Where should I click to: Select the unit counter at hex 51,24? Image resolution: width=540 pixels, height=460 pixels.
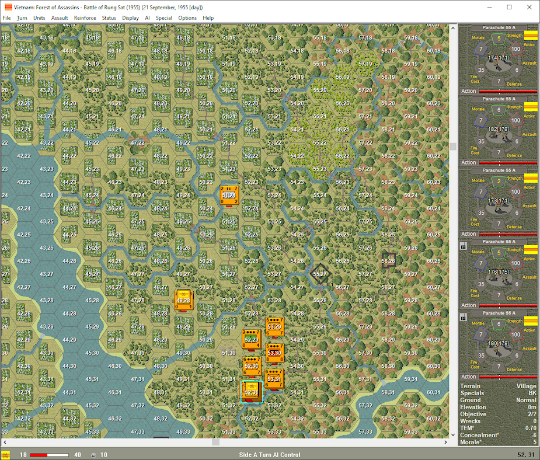point(229,195)
